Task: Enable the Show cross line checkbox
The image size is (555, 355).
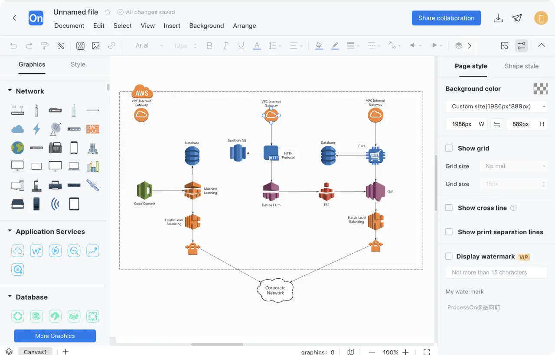Action: 449,208
